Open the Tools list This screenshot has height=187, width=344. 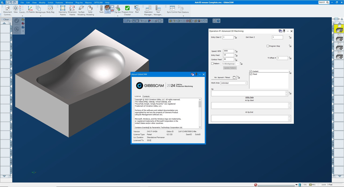(x=101, y=9)
